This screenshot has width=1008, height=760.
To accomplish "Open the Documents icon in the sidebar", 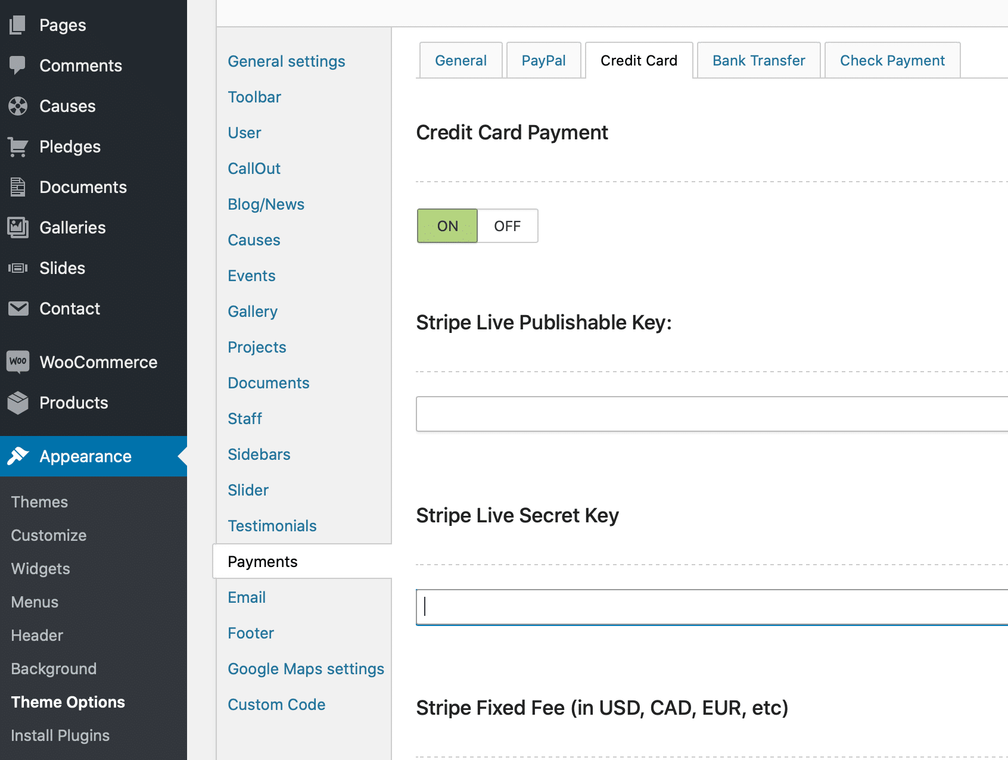I will (x=18, y=187).
